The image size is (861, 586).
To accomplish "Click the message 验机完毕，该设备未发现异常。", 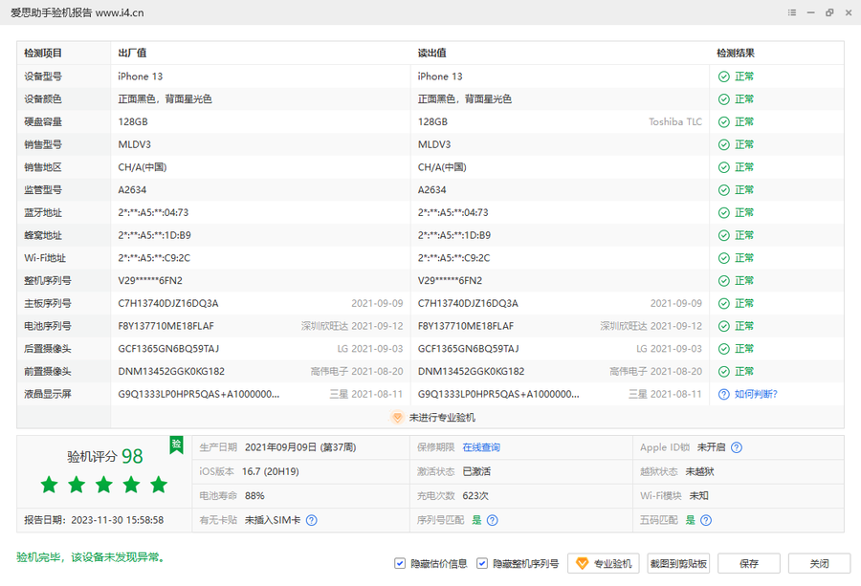I will point(91,557).
